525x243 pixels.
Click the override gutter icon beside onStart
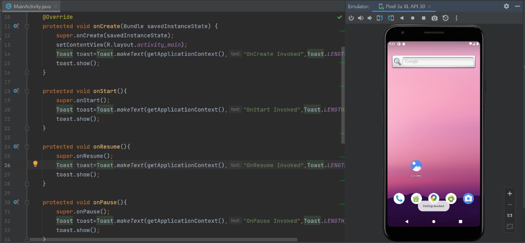pyautogui.click(x=16, y=91)
